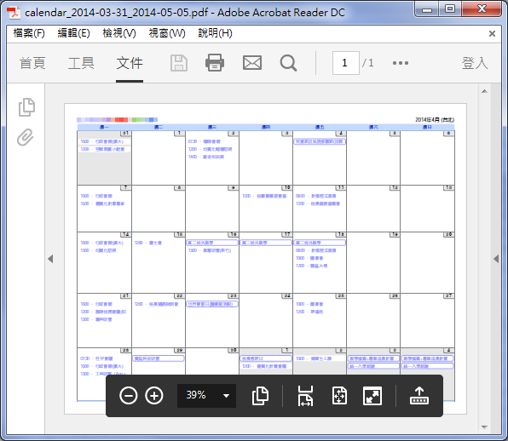Zoom in with the plus button
Screen dimensions: 508x441
pyautogui.click(x=154, y=395)
